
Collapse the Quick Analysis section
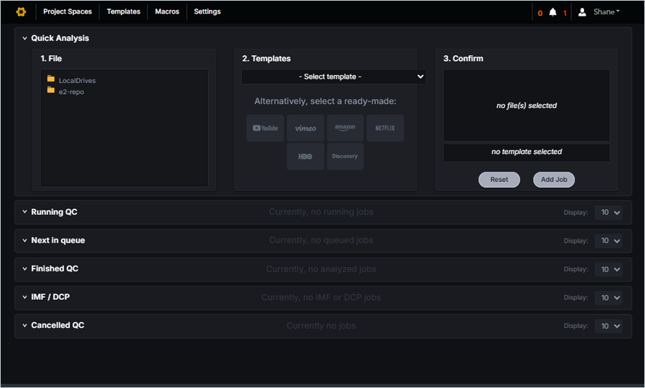(24, 39)
